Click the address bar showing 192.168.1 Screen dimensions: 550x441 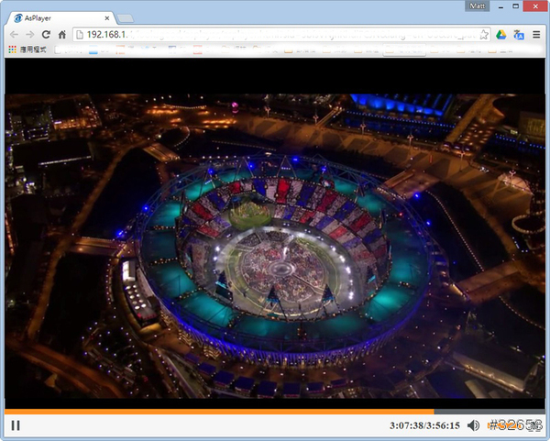pyautogui.click(x=275, y=35)
